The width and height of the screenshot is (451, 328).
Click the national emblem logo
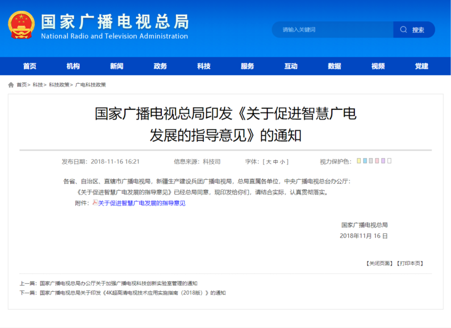click(x=21, y=25)
